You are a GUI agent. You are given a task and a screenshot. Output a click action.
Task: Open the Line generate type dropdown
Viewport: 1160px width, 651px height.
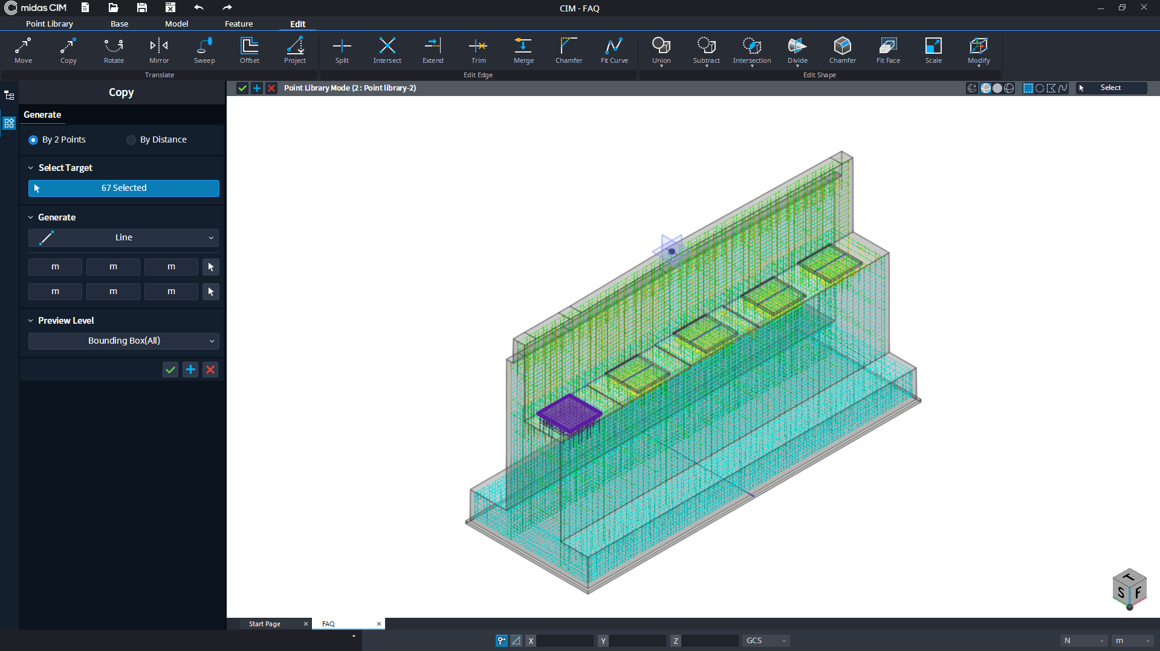pyautogui.click(x=123, y=238)
